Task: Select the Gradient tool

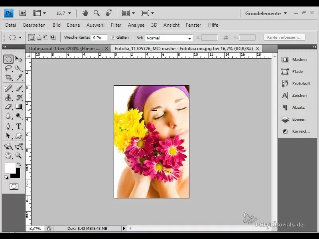Action: coord(19,106)
